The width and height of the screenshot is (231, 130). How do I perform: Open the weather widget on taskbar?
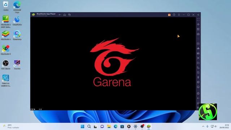coord(11,126)
